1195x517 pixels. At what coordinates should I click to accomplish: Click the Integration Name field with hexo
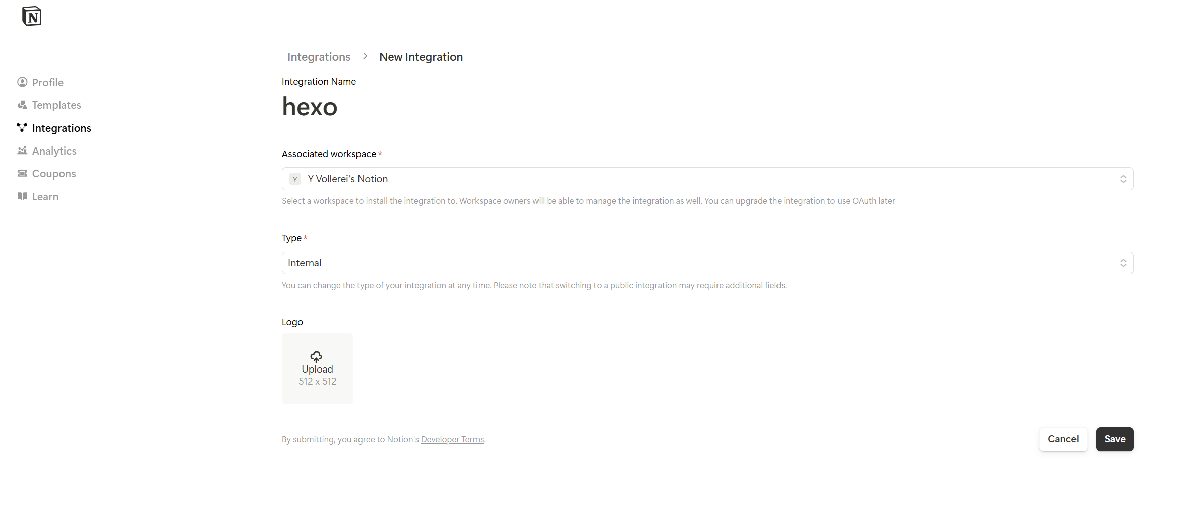pos(310,107)
